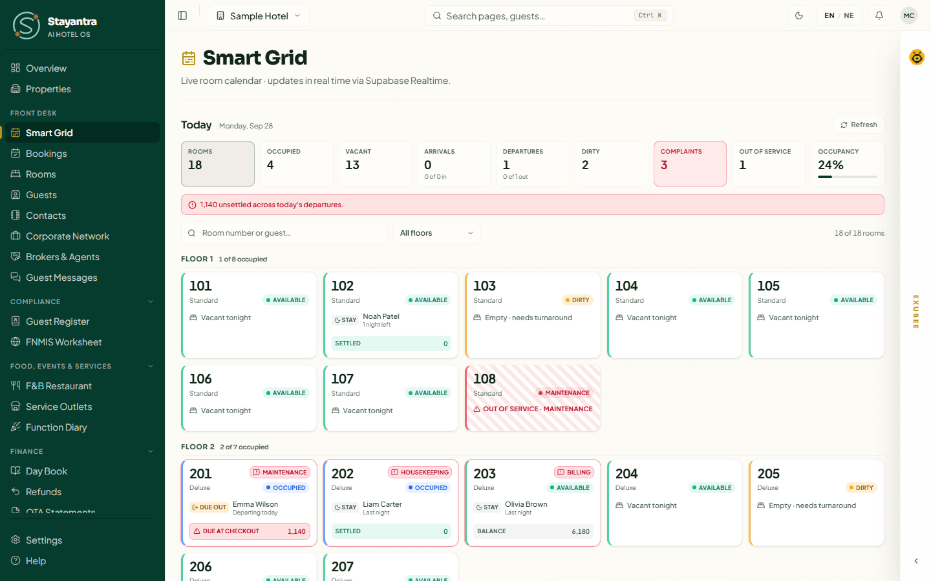This screenshot has height=581, width=931.
Task: Open FNMIS Worksheet
Action: (x=82, y=342)
